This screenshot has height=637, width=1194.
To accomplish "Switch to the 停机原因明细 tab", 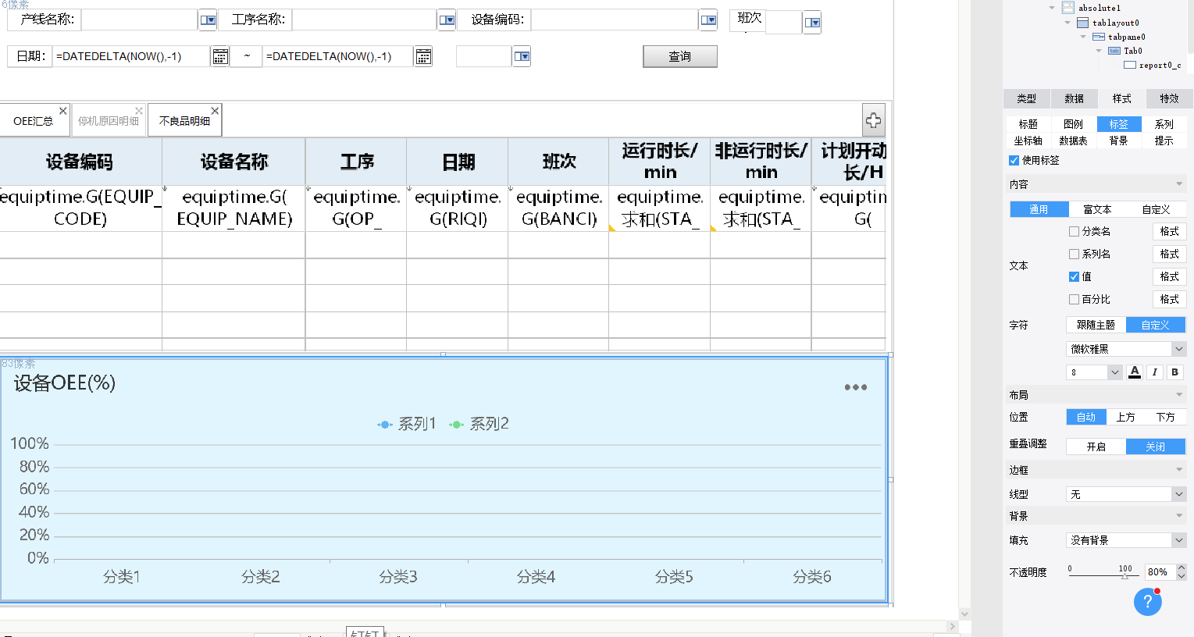I will pyautogui.click(x=109, y=121).
